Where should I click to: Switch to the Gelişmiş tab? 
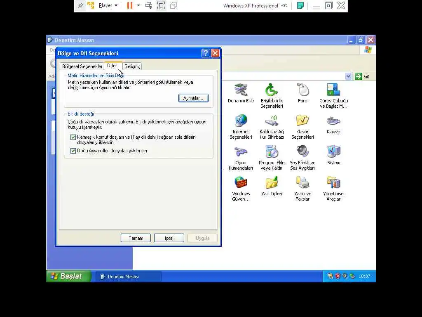tap(132, 66)
